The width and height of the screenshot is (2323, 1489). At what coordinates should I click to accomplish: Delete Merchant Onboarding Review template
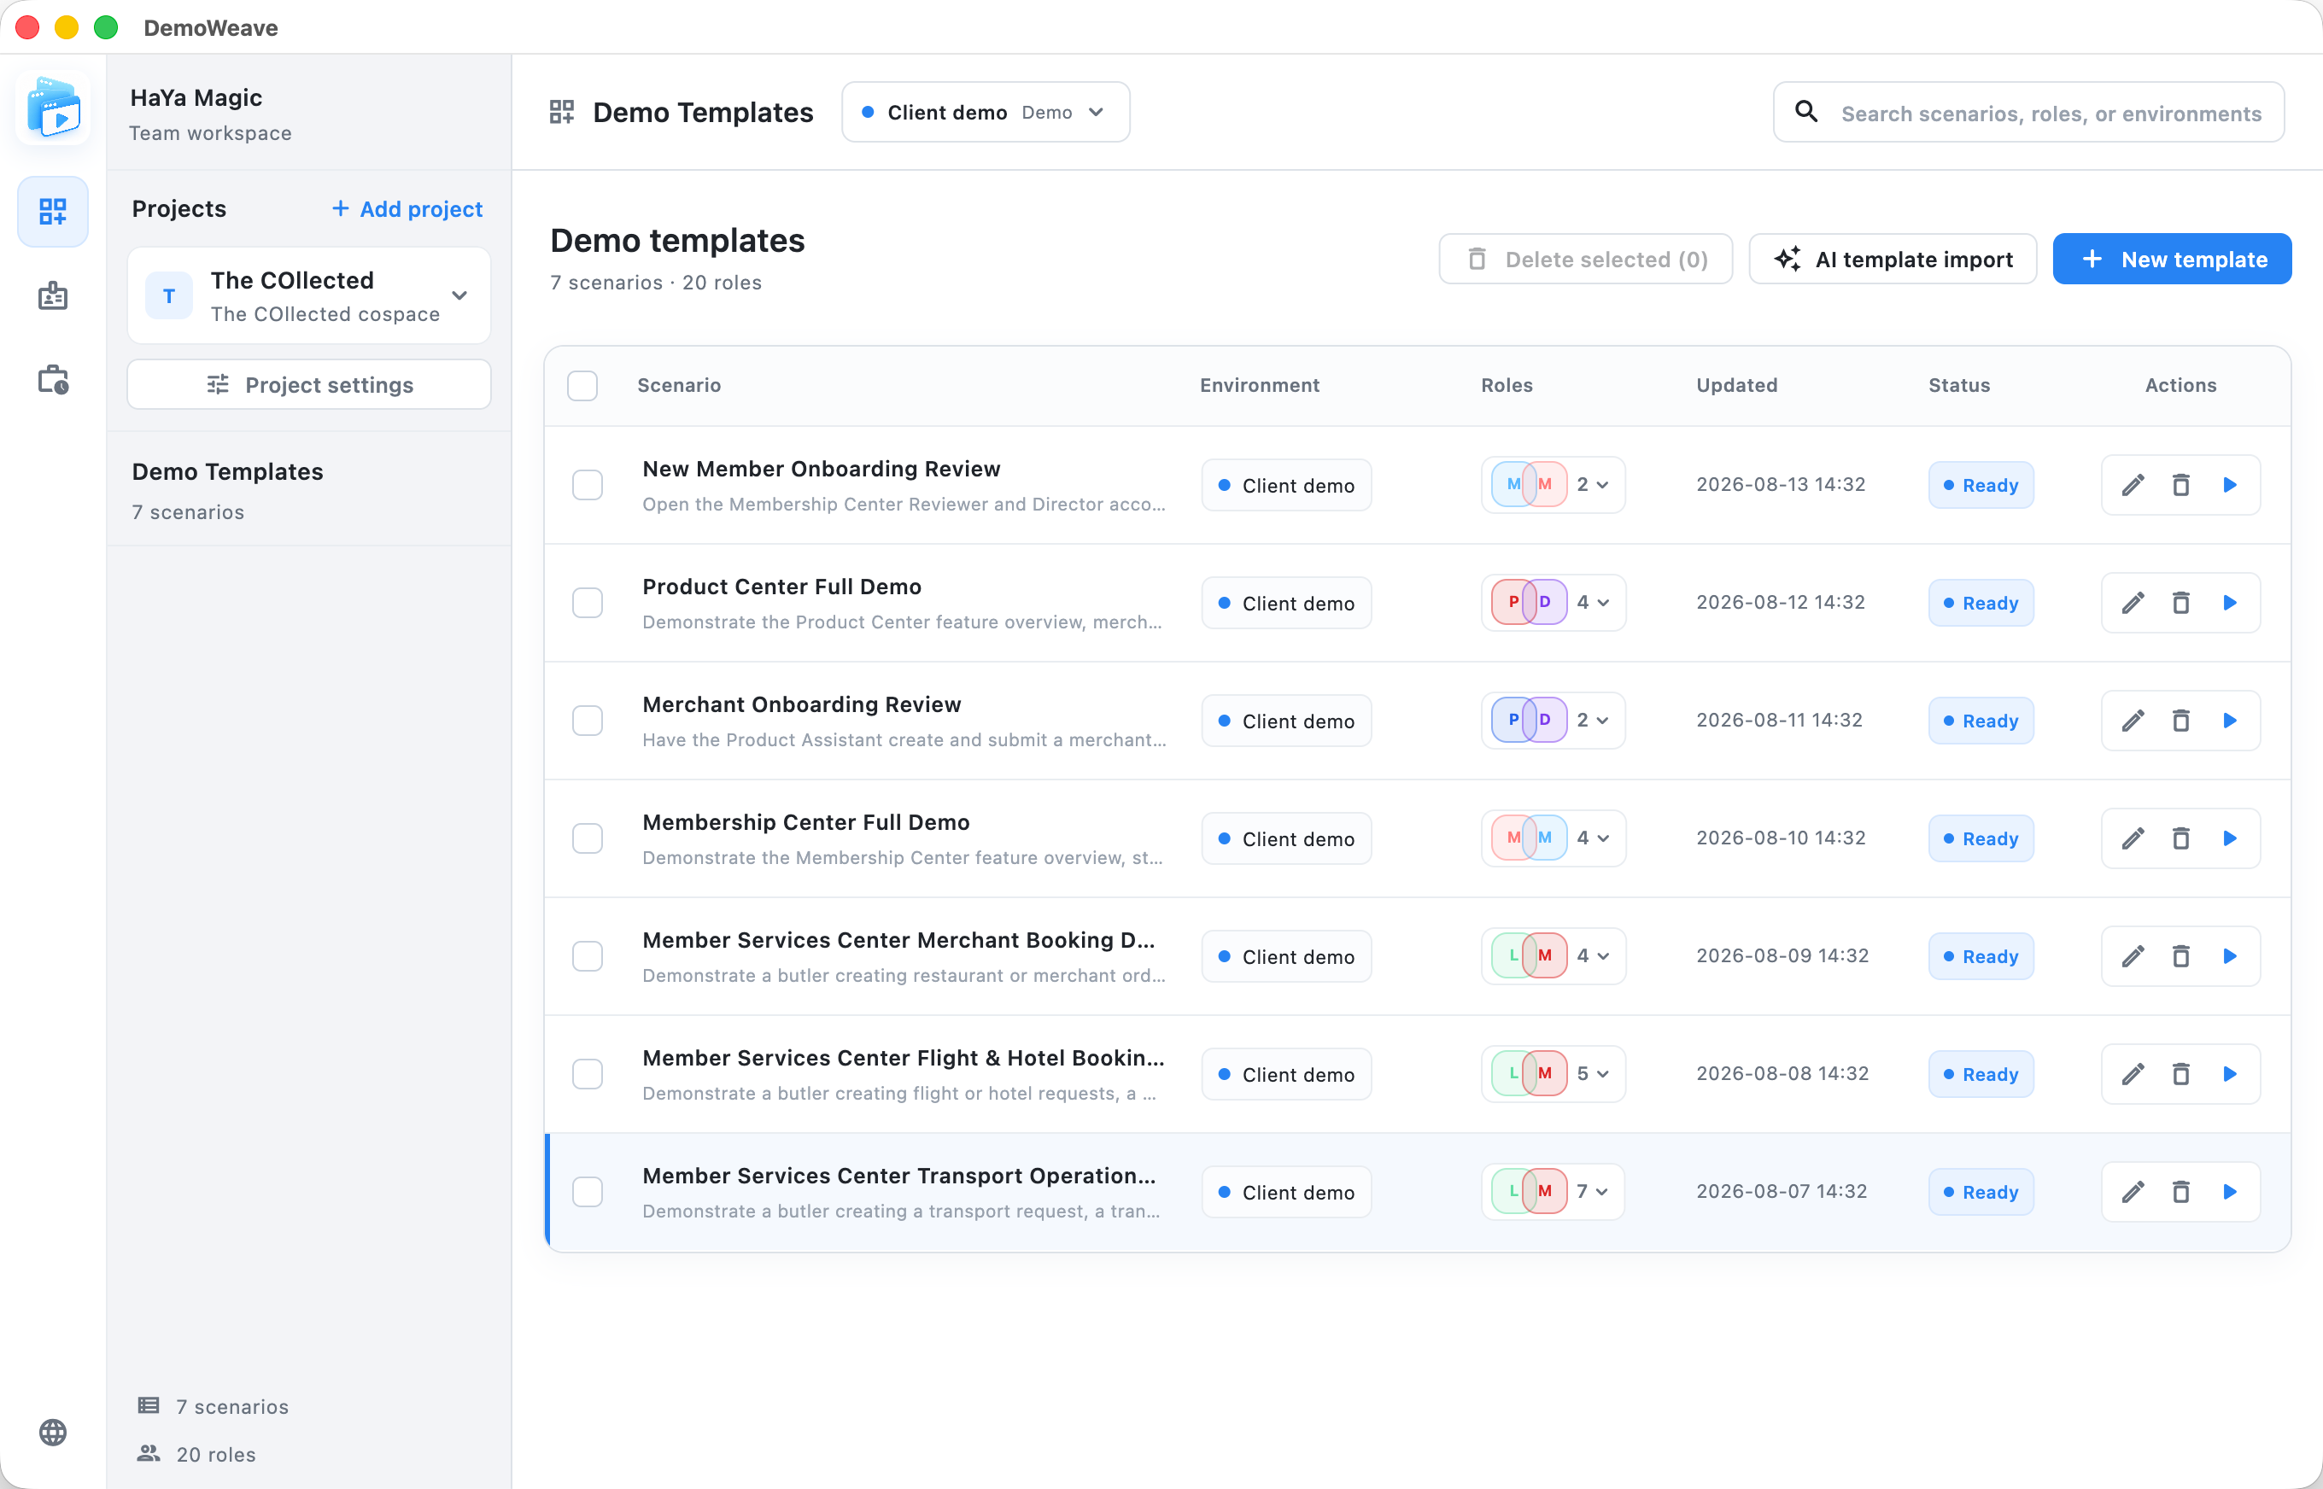2181,721
